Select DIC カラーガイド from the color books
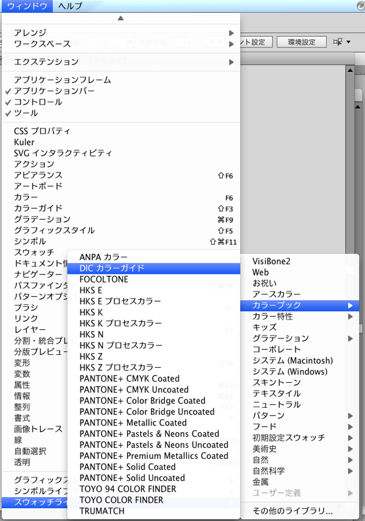 click(x=111, y=268)
